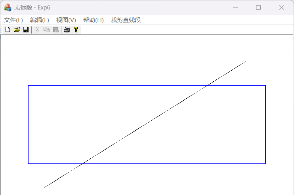
Task: Open the 帮助(H) menu
Action: point(94,20)
